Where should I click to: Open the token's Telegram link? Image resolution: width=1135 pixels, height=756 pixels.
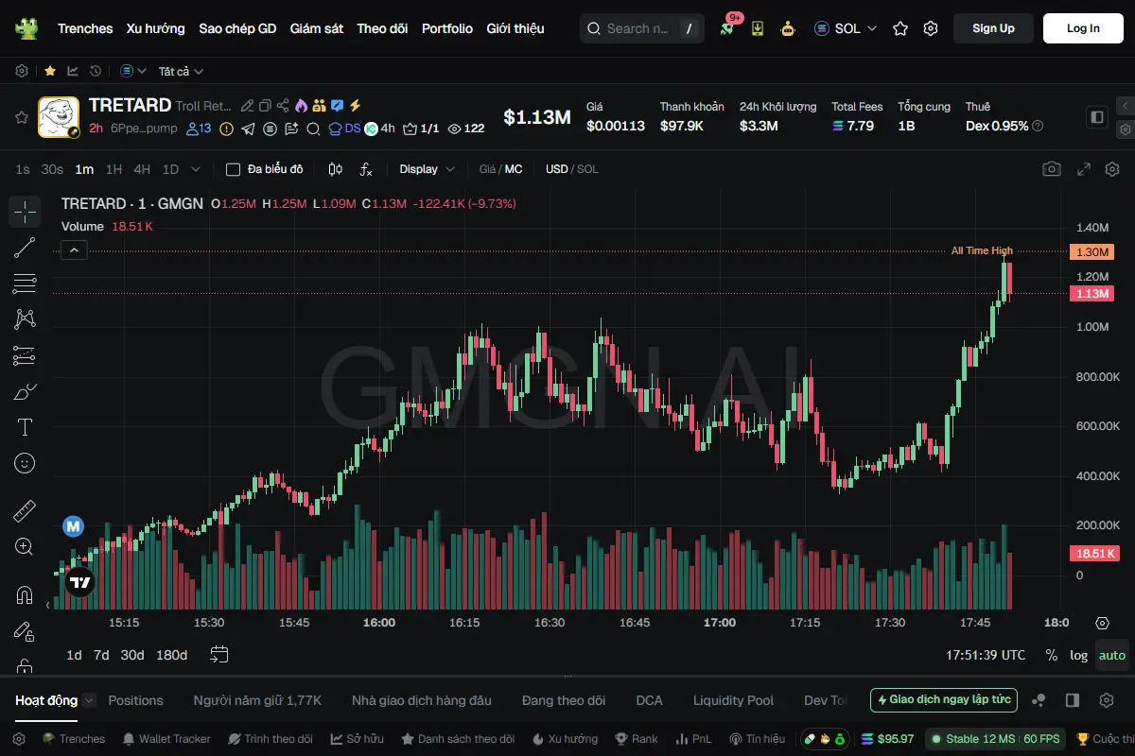pyautogui.click(x=248, y=129)
